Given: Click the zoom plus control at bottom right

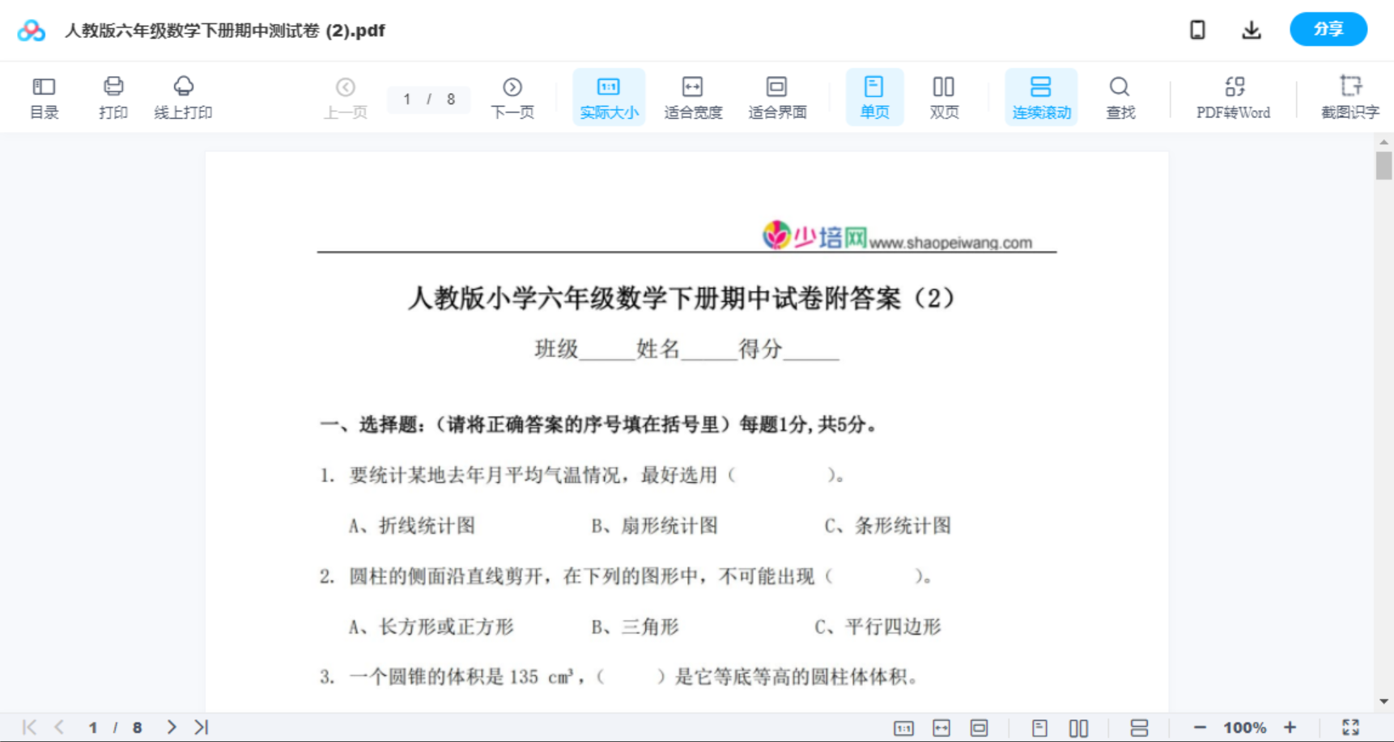Looking at the screenshot, I should click(1290, 726).
